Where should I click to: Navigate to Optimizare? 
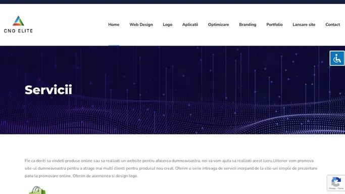coord(219,25)
